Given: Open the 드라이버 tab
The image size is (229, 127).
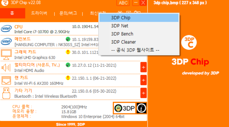Looking at the screenshot, I should (39, 13).
